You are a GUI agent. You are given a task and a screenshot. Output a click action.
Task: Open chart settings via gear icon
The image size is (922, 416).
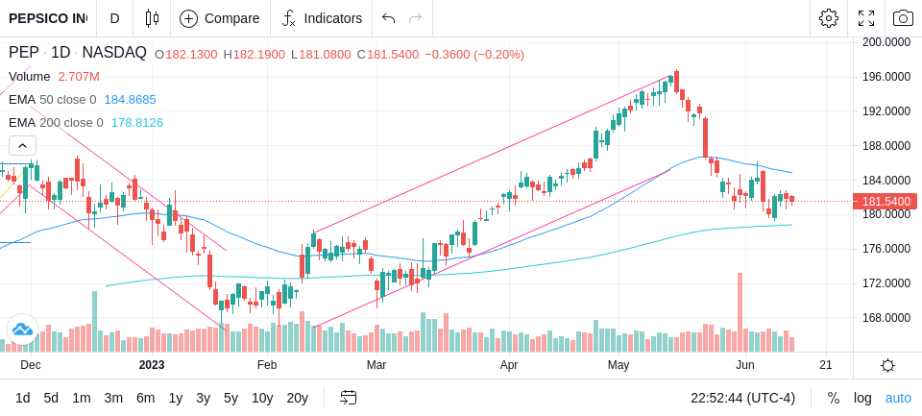[829, 18]
